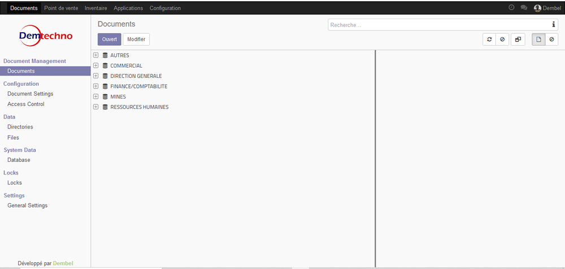Screen dimensions: 565x269
Task: Select DIRECTION GENERALE in the tree
Action: [x=136, y=76]
